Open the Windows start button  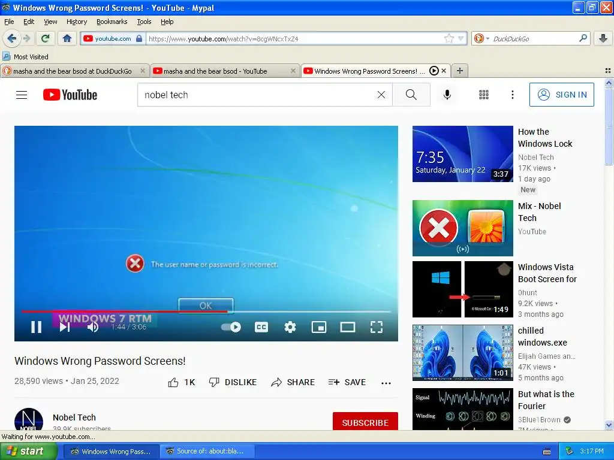tap(28, 451)
